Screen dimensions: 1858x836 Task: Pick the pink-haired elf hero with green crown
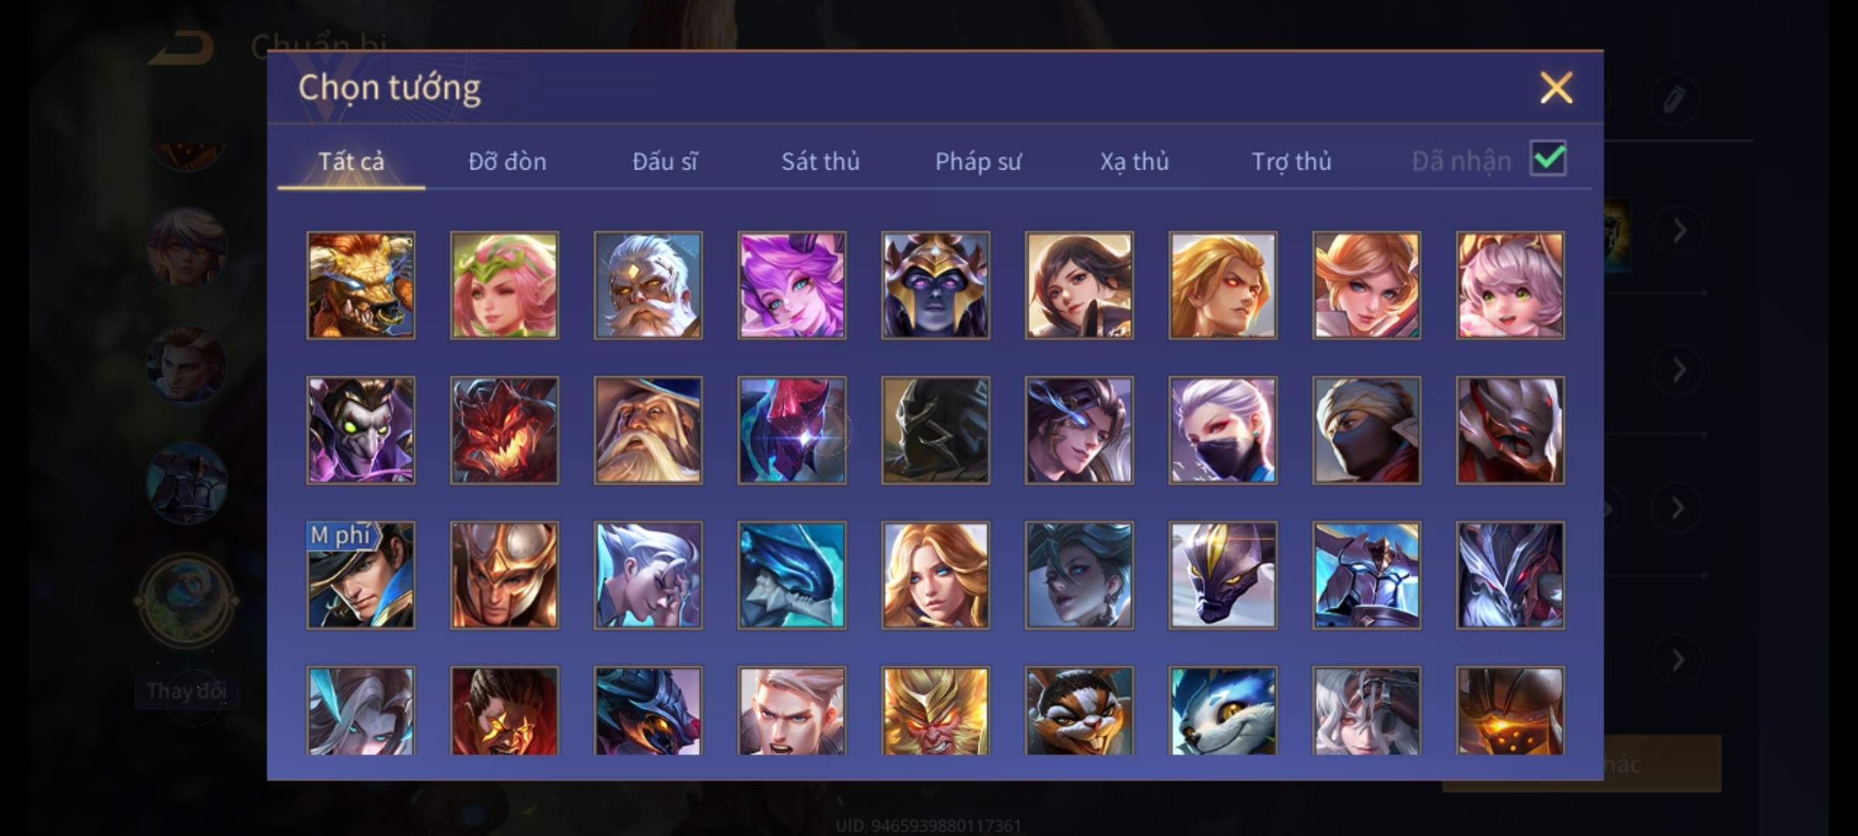504,285
